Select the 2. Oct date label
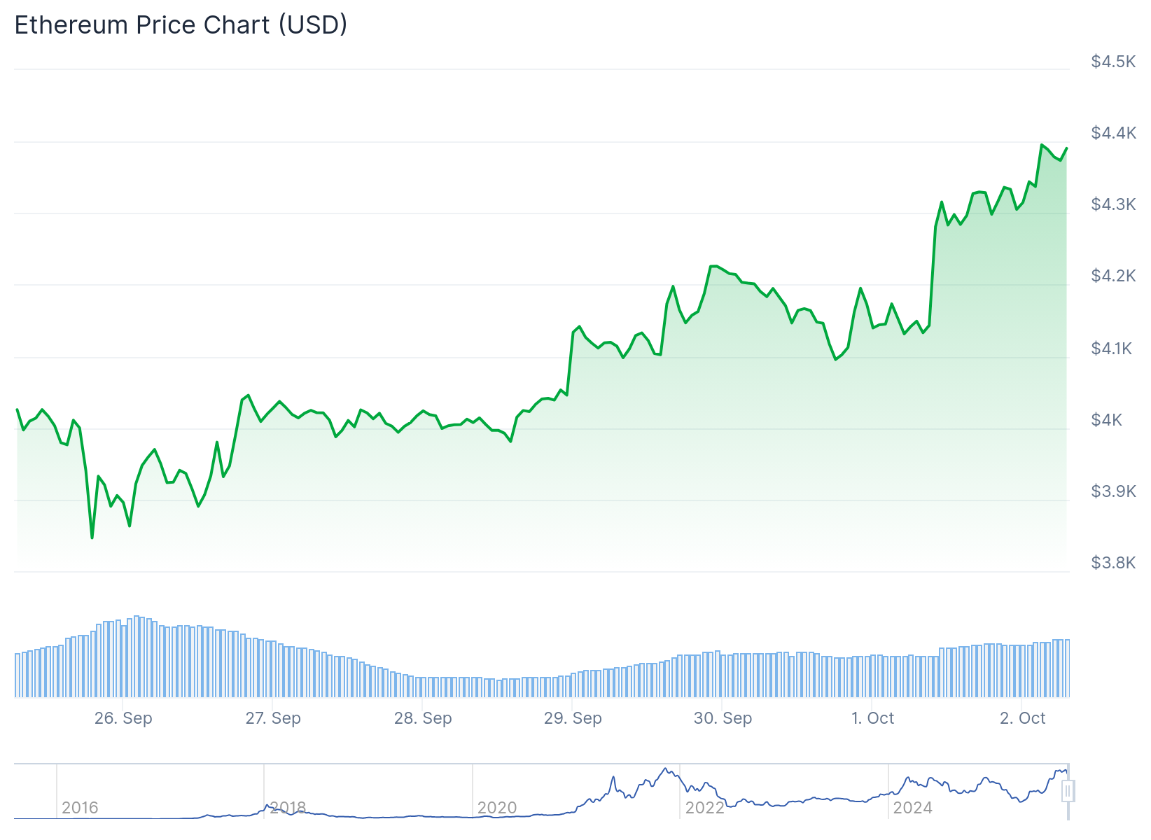 click(1022, 718)
